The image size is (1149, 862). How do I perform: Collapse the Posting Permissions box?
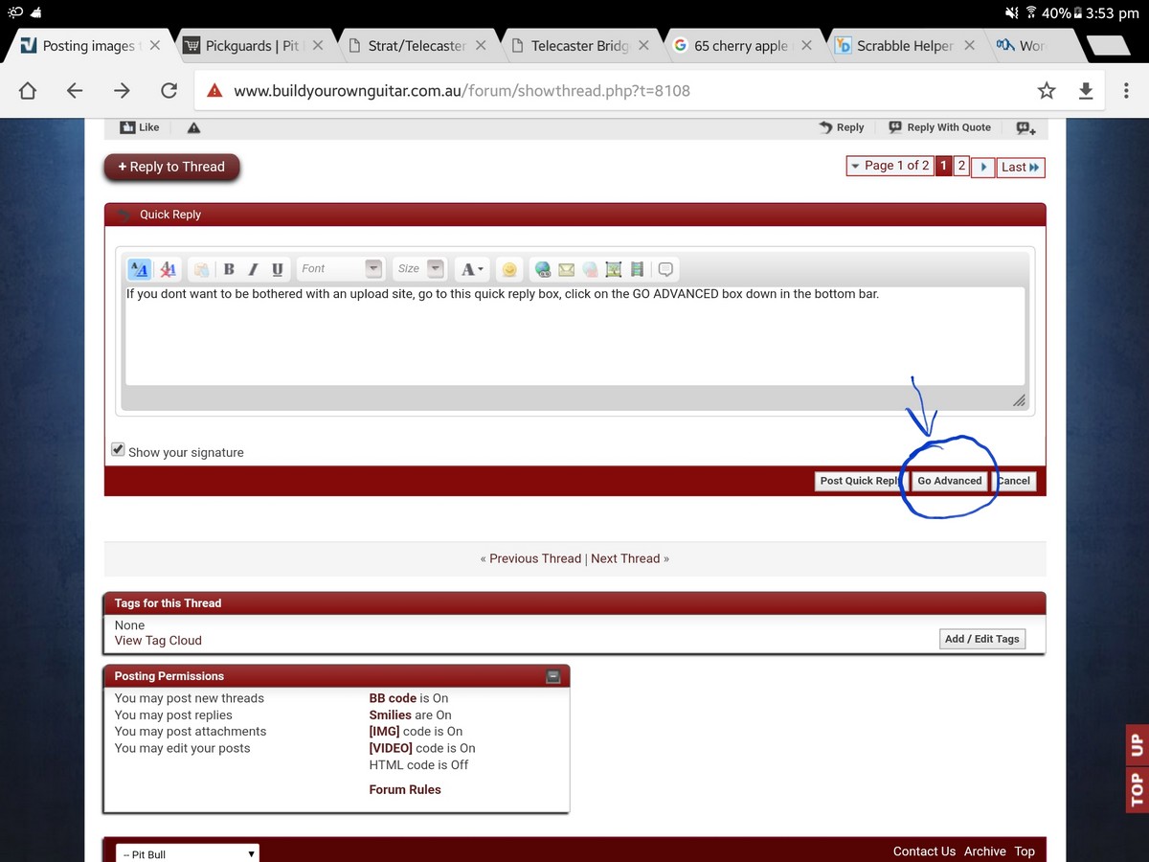[x=552, y=676]
